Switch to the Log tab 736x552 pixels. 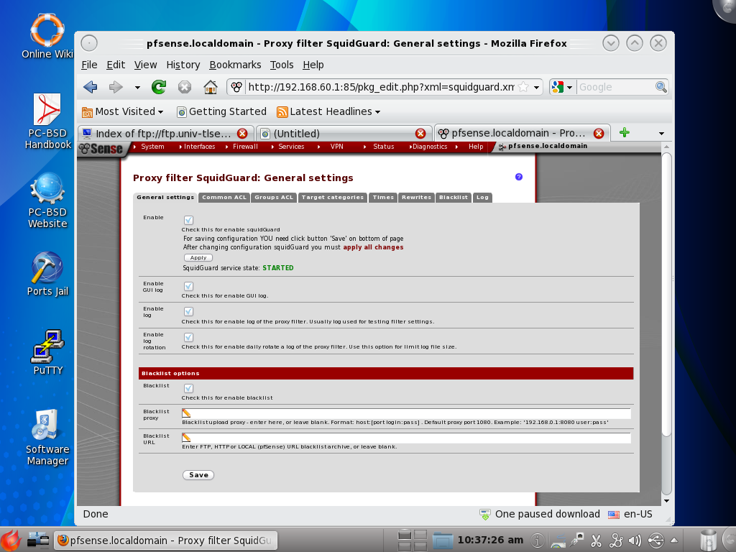tap(482, 198)
